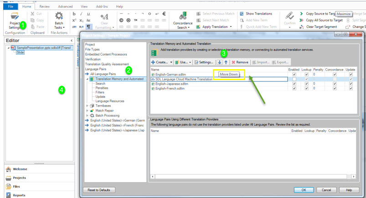Click the OK button
This screenshot has width=366, height=198.
304,190
